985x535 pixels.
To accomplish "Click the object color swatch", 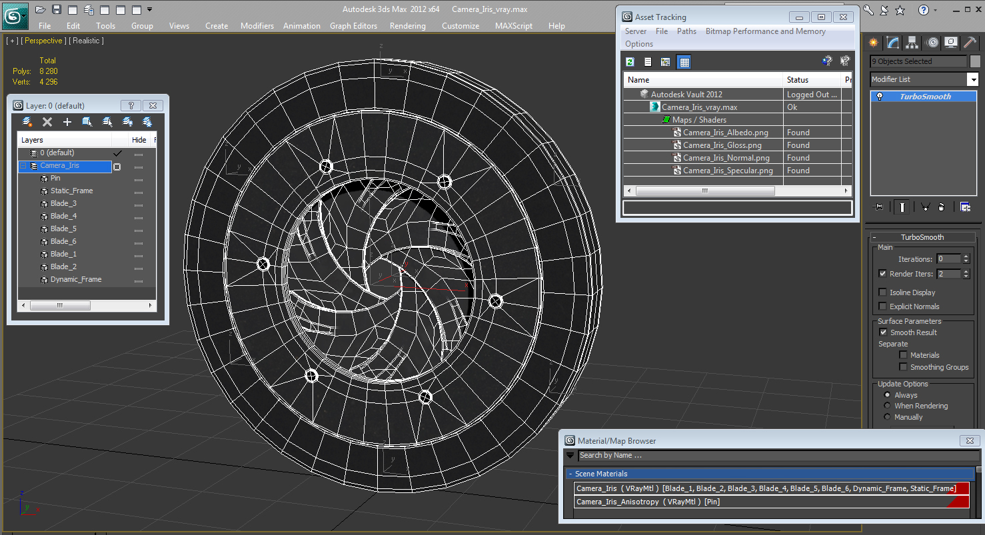I will [976, 61].
